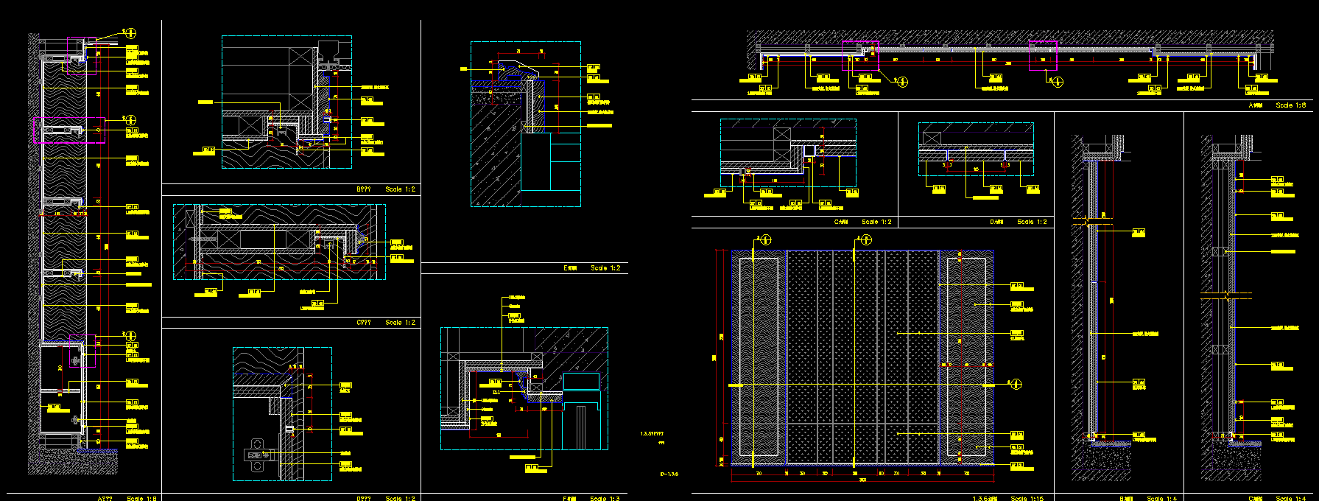Click section marker circle above lower magenta box, section A
1319x501 pixels.
(130, 336)
